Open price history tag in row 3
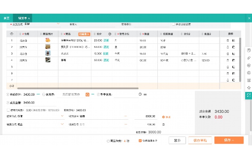252x159 pixels. [x=105, y=53]
